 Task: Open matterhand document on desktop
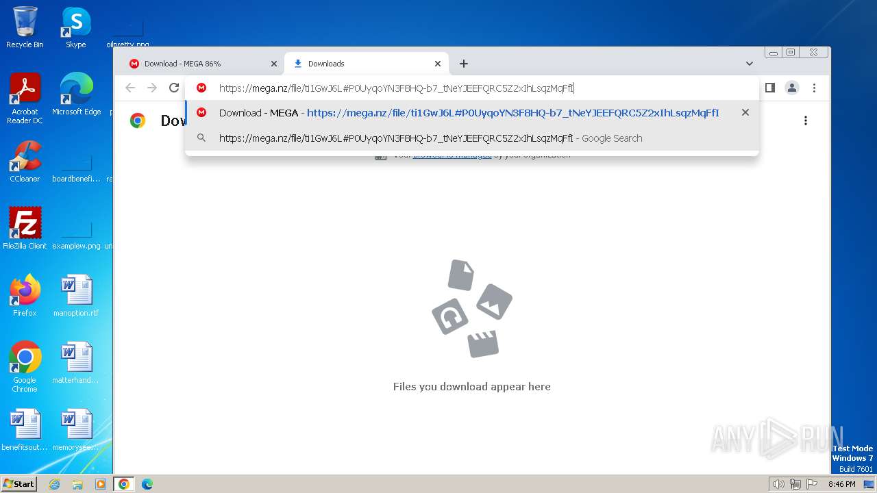(x=76, y=363)
